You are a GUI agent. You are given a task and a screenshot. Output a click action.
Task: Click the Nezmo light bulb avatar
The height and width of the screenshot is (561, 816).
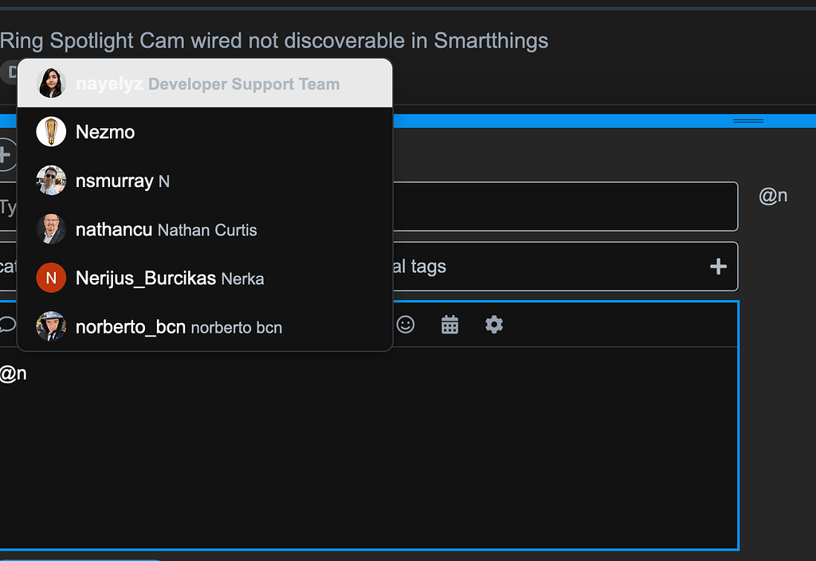(51, 132)
